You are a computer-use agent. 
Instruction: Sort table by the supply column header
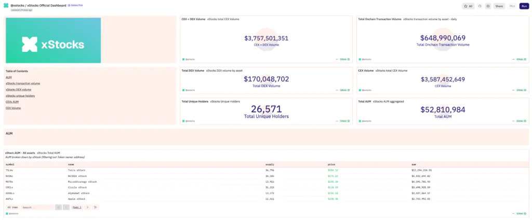pos(269,164)
